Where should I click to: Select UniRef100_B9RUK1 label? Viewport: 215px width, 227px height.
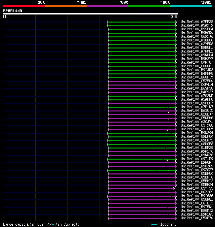click(x=197, y=47)
